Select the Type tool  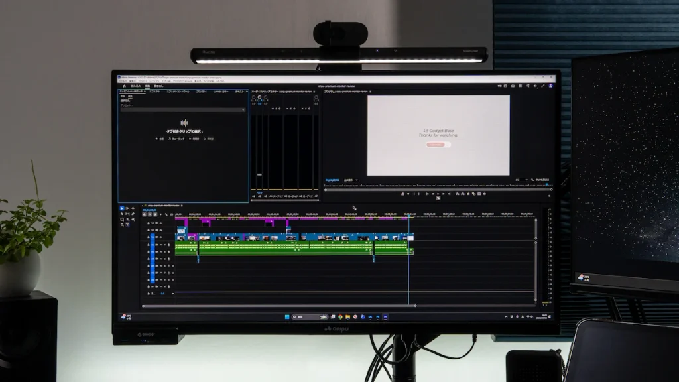[x=122, y=225]
